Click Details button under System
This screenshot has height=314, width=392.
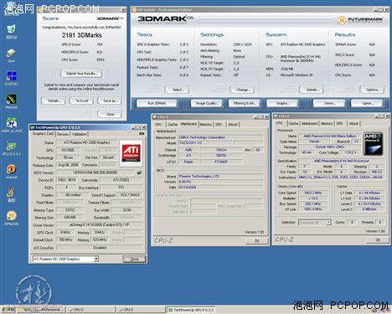point(312,90)
